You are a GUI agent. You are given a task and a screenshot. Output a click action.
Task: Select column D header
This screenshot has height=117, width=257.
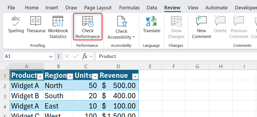tap(118, 66)
